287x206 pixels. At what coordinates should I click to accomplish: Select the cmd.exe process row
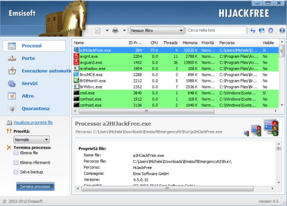point(176,93)
